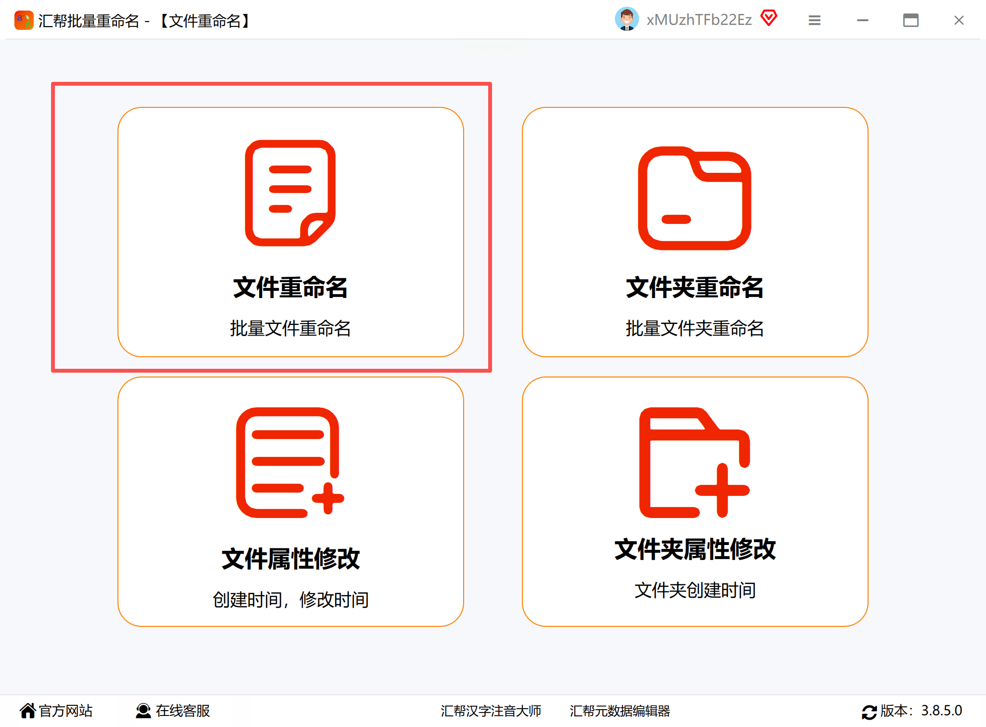986x727 pixels.
Task: Open the 汇帮元数据编辑器 link
Action: [620, 711]
